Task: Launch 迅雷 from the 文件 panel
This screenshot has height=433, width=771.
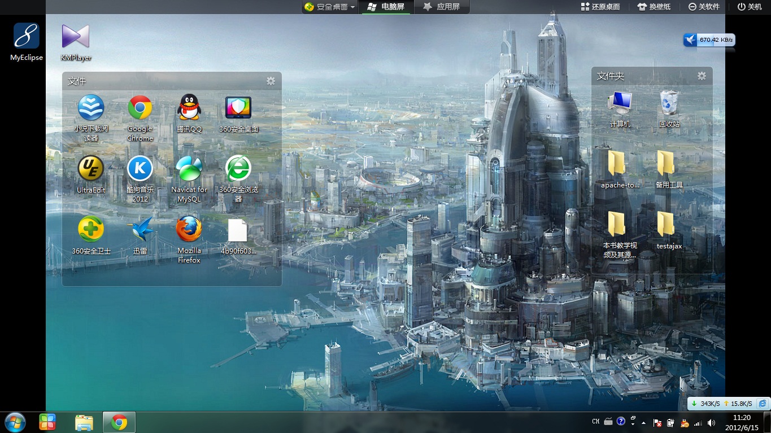Action: click(x=140, y=235)
